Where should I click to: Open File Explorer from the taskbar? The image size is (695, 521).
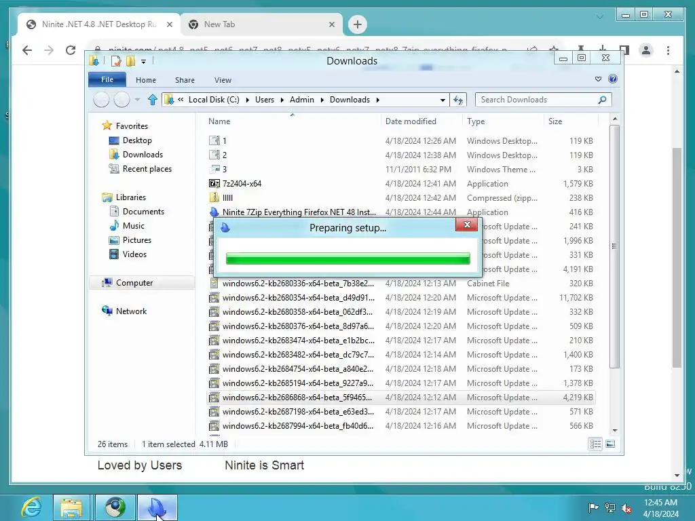[71, 508]
